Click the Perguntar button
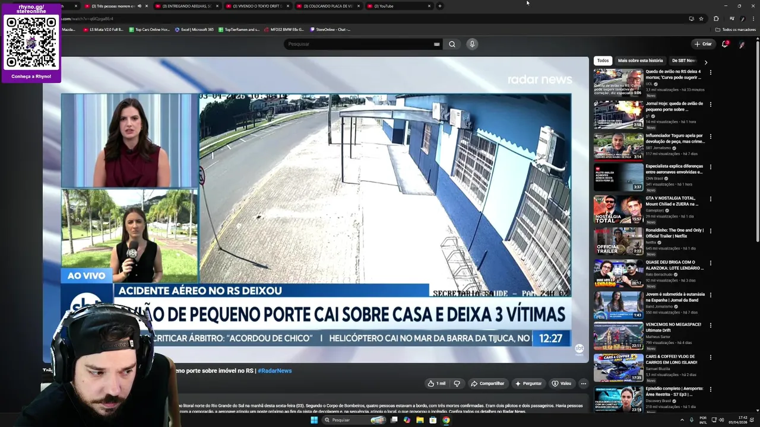 (x=528, y=384)
